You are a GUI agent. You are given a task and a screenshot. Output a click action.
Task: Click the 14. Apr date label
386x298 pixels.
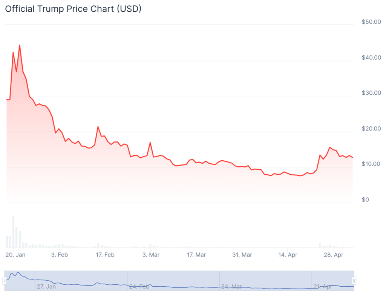pos(288,255)
